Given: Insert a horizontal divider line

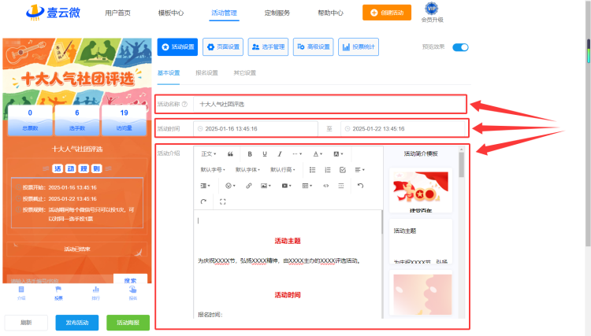Looking at the screenshot, I should [341, 186].
